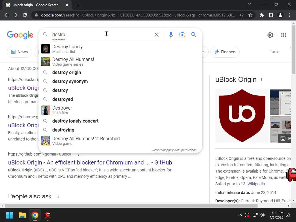The image size is (296, 222).
Task: Click the Chrome taskbar icon
Action: click(35, 215)
